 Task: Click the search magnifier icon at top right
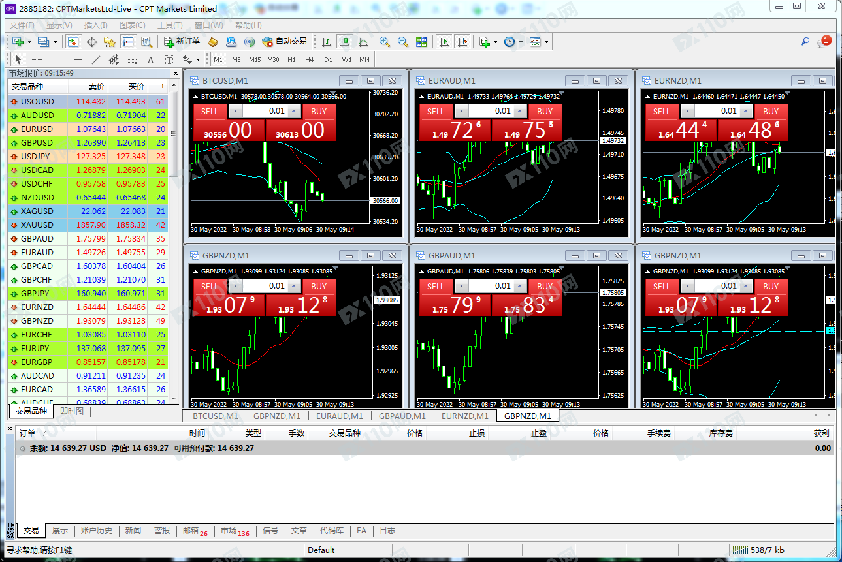[x=805, y=42]
